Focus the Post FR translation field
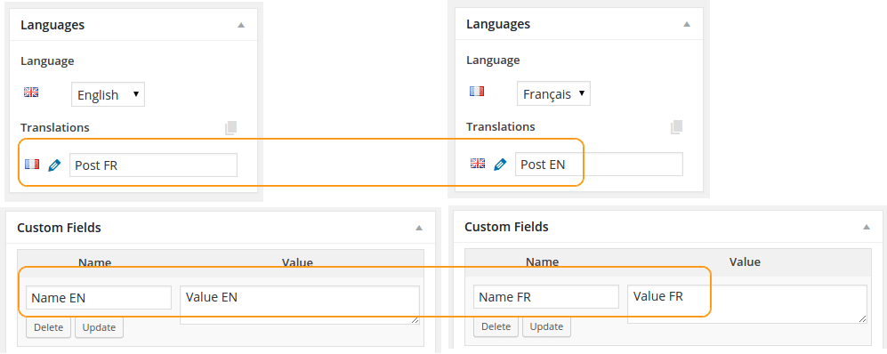This screenshot has width=887, height=354. point(153,165)
